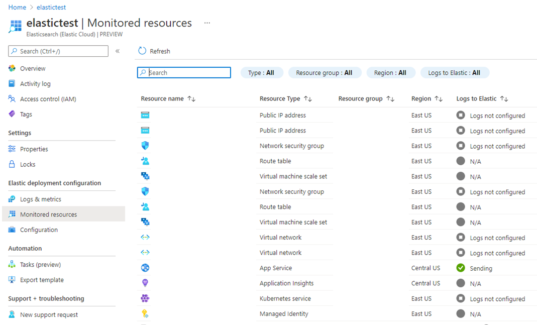
Task: Click the Refresh circular arrow icon
Action: [142, 51]
